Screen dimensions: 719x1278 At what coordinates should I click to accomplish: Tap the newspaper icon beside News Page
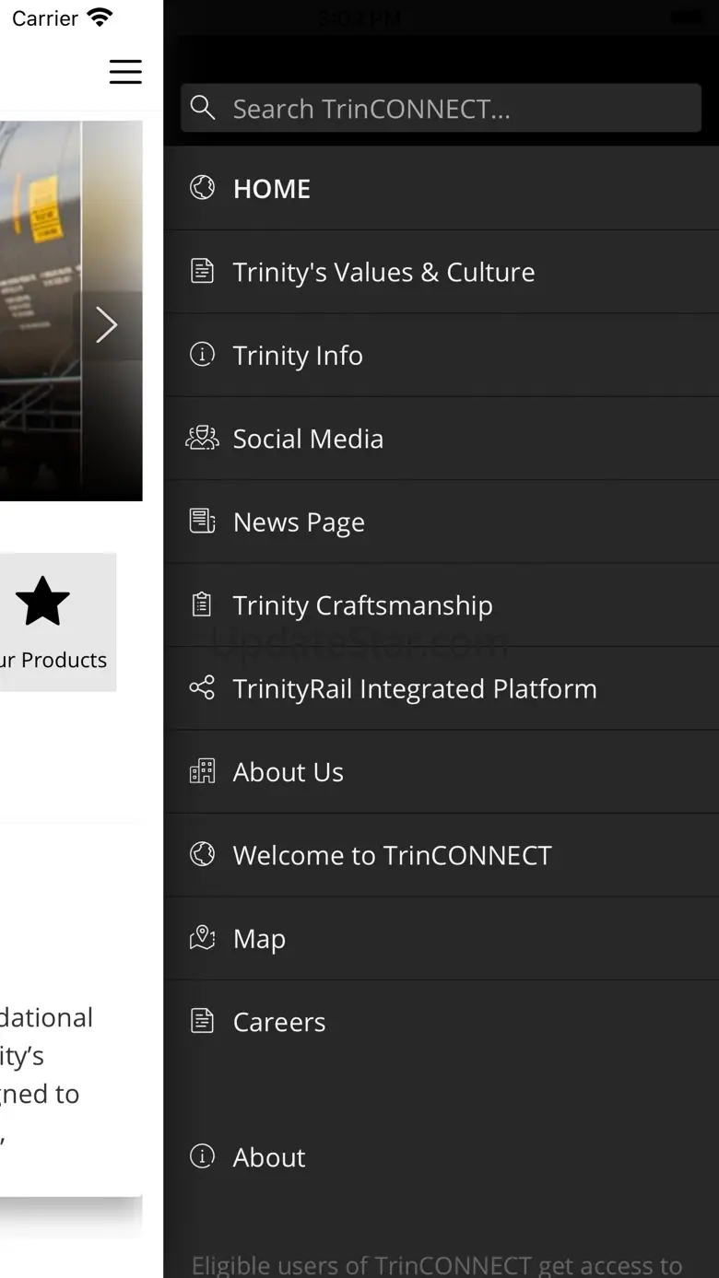click(x=202, y=522)
